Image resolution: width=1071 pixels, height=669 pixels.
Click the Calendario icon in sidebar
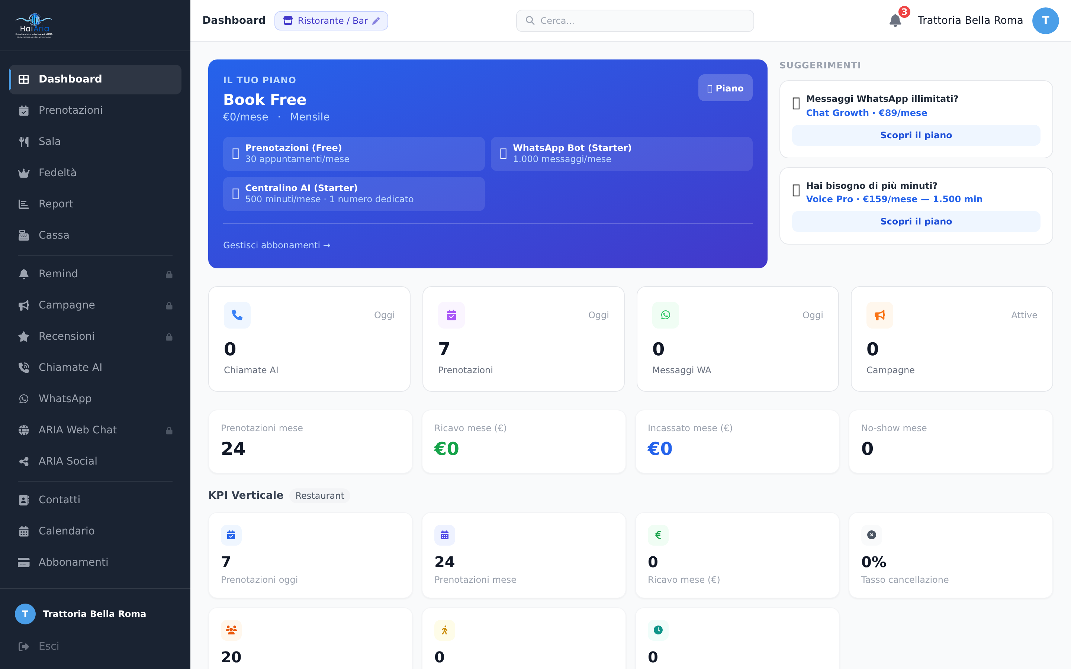(24, 531)
